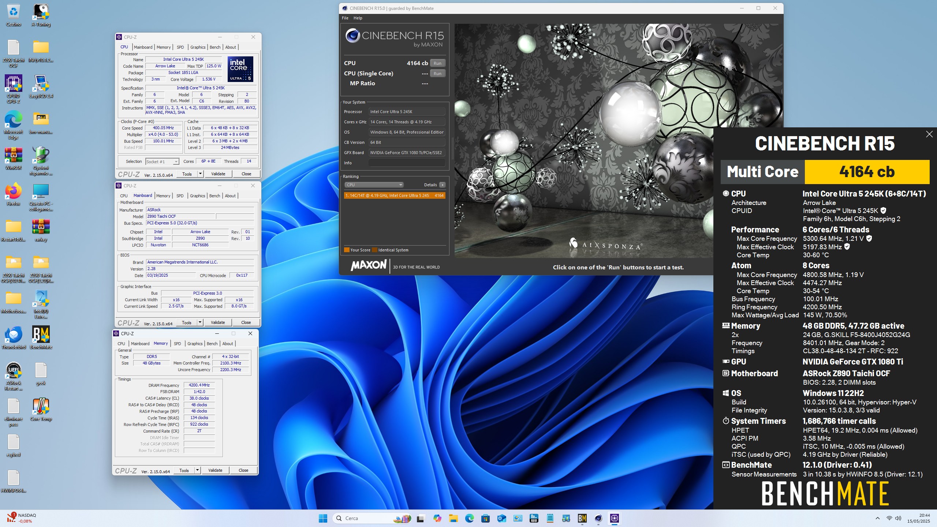Screen dimensions: 937x527
Task: Click Close in the Mainboard CPU-Z window
Action: click(246, 322)
